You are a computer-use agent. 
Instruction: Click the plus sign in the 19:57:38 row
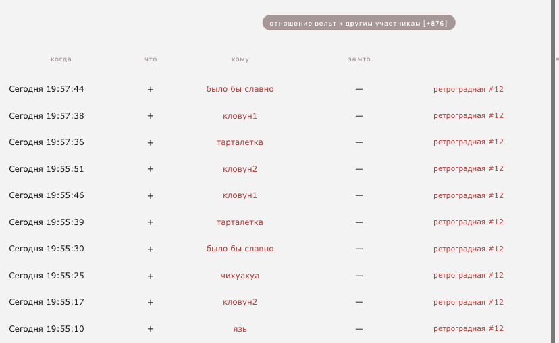151,116
